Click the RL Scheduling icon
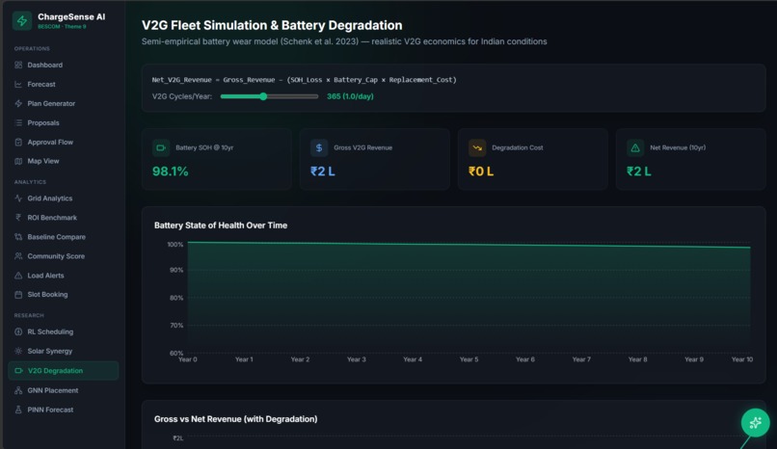777x449 pixels. pos(18,331)
